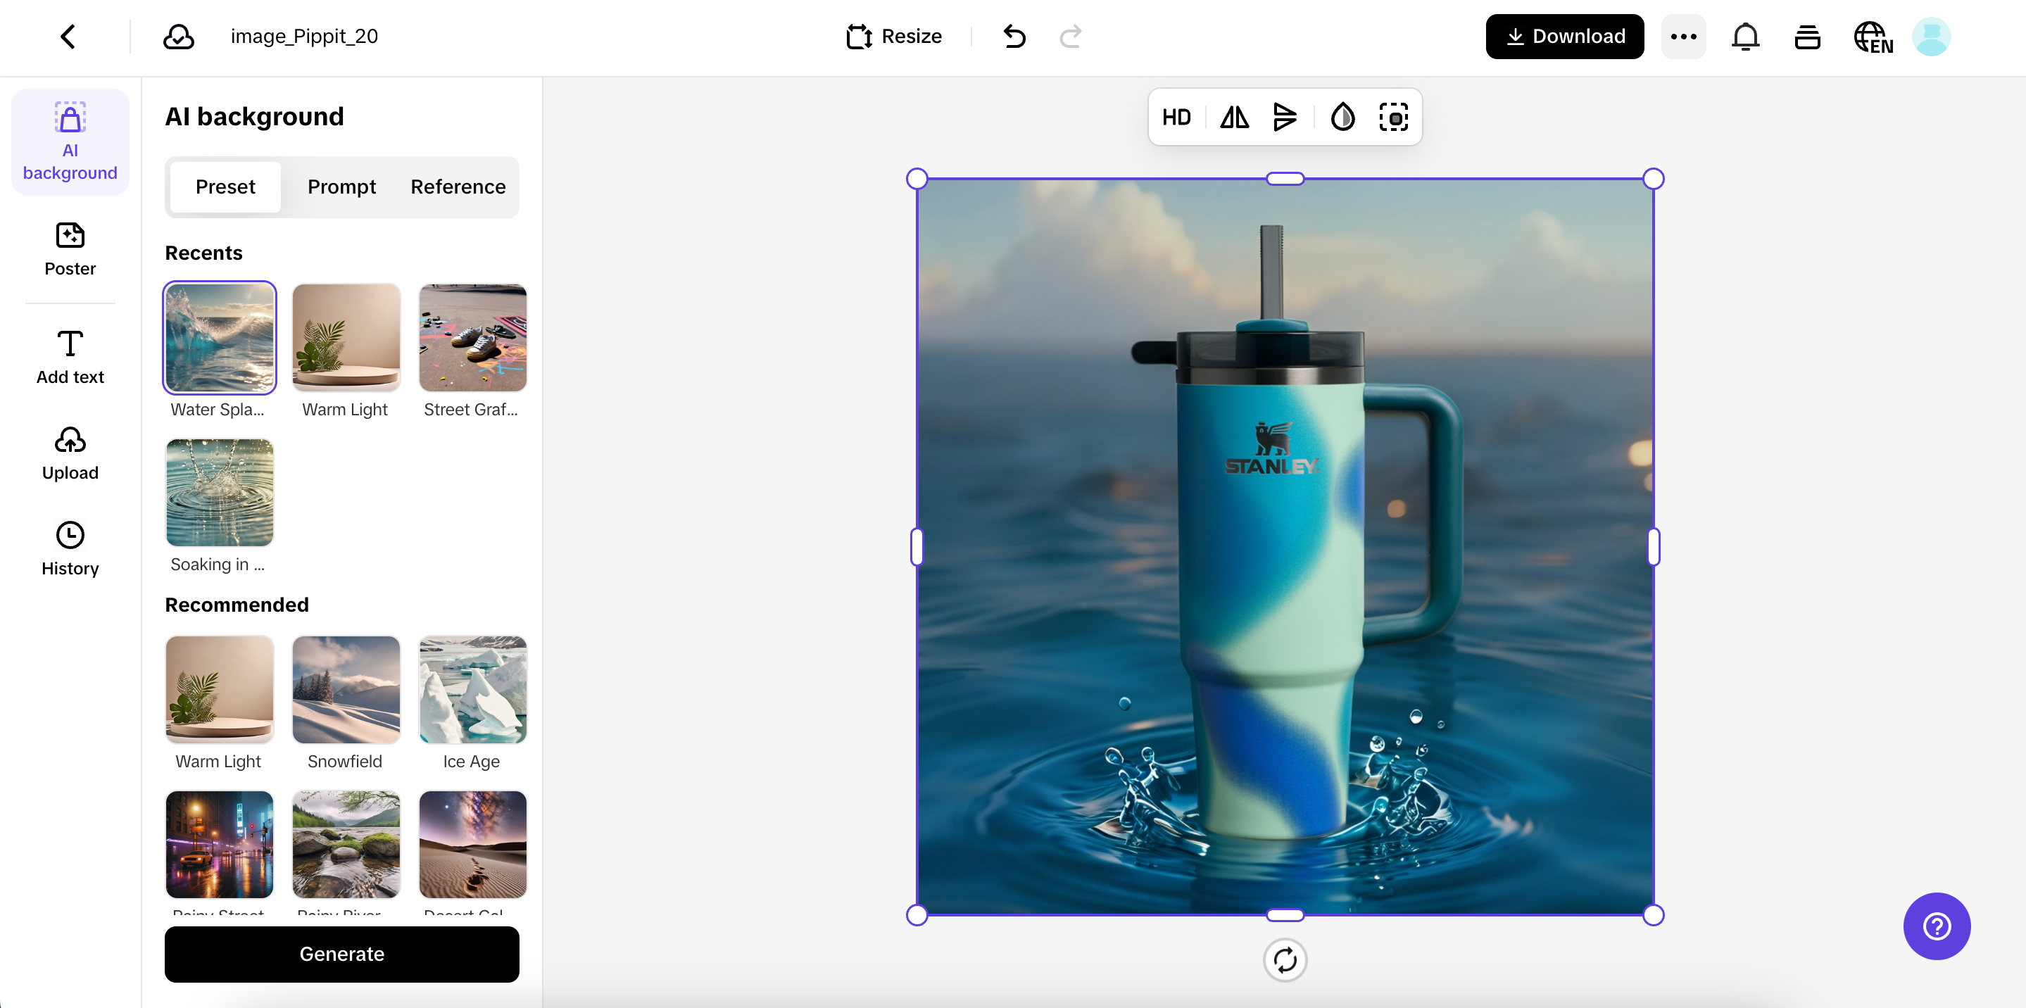The width and height of the screenshot is (2026, 1008).
Task: Open the language selector globe
Action: click(x=1872, y=36)
